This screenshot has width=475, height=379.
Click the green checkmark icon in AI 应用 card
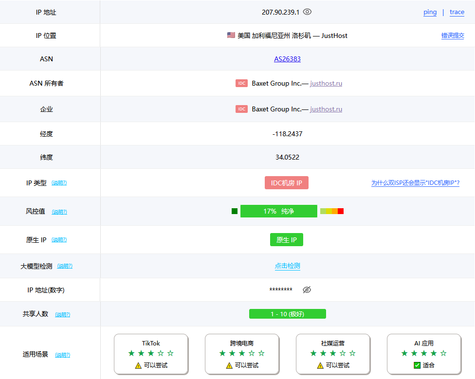[x=417, y=365]
